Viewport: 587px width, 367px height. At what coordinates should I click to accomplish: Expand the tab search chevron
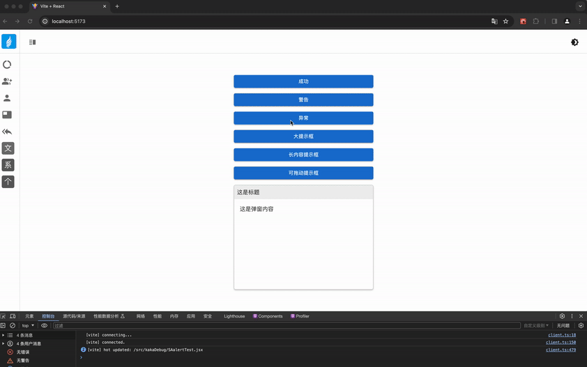pyautogui.click(x=580, y=6)
